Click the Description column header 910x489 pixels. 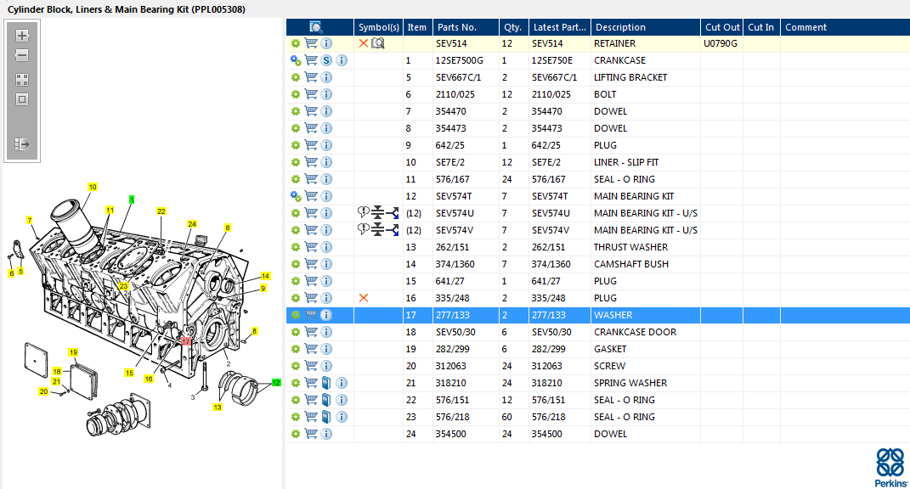[646, 27]
